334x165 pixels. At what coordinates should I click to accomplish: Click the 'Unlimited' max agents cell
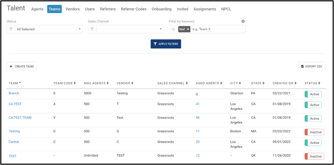[x=91, y=155]
